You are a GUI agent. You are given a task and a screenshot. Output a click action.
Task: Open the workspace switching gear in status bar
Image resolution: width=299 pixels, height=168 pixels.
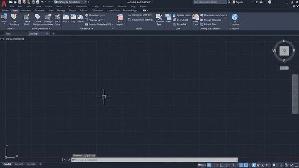coord(274,165)
